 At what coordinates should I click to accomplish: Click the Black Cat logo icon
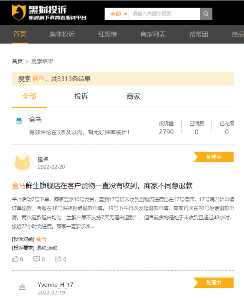tap(19, 13)
